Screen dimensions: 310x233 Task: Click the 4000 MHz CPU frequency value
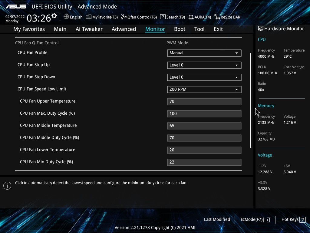pyautogui.click(x=266, y=56)
